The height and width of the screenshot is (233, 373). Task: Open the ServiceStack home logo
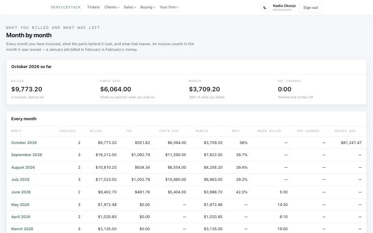click(x=66, y=7)
